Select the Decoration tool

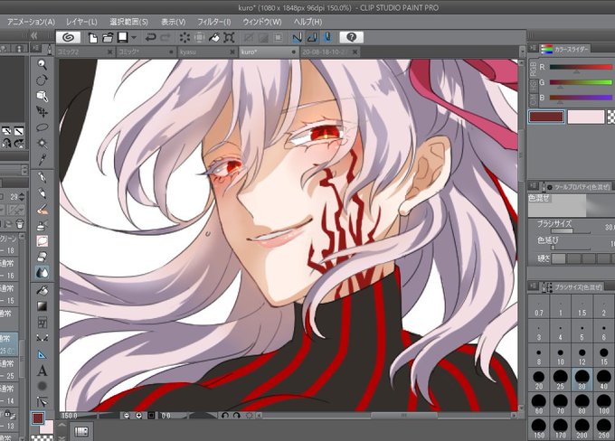pos(42,240)
